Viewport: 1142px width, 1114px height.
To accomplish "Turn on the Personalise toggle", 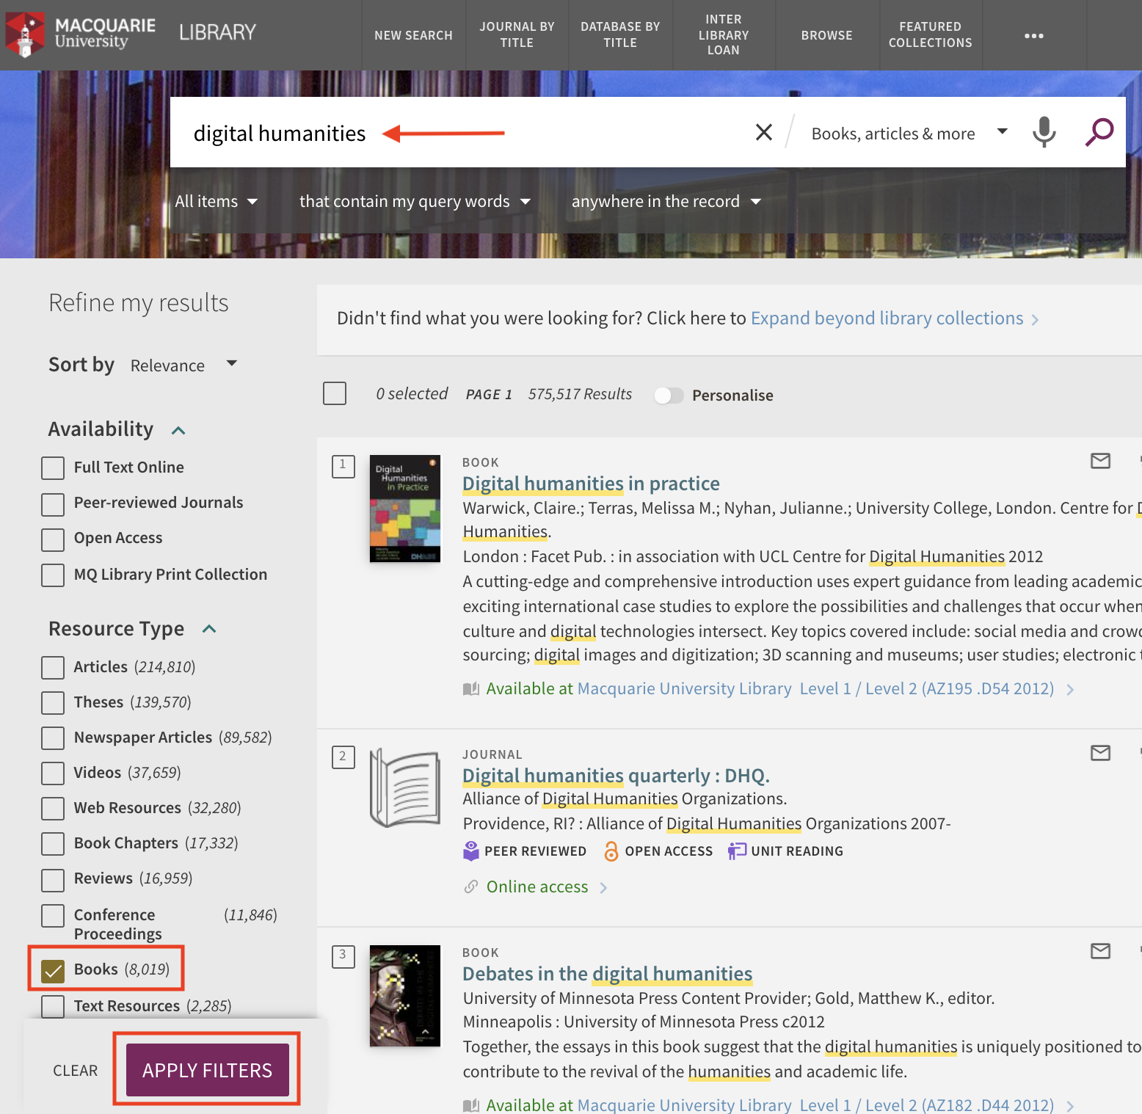I will (x=668, y=395).
